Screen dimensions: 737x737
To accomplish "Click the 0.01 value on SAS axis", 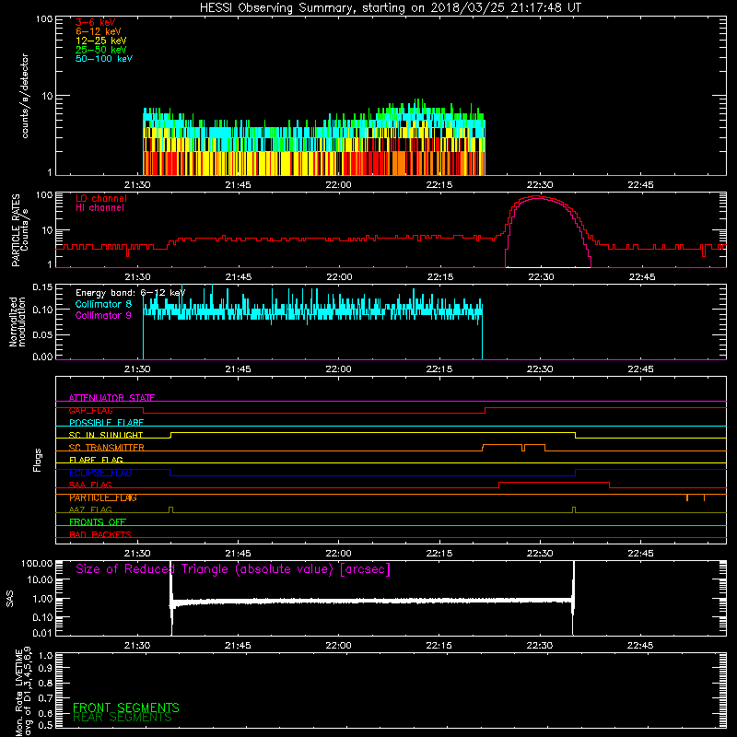I will (x=42, y=633).
